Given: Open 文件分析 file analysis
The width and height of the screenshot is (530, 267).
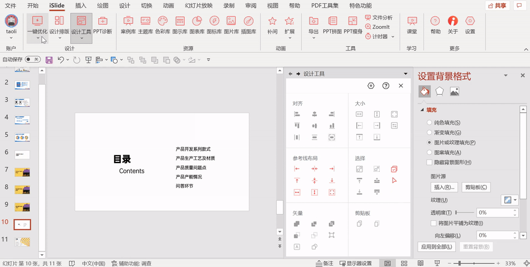Looking at the screenshot, I should tap(379, 18).
